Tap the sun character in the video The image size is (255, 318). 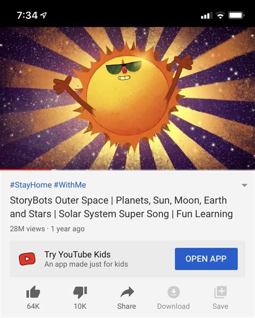126,97
